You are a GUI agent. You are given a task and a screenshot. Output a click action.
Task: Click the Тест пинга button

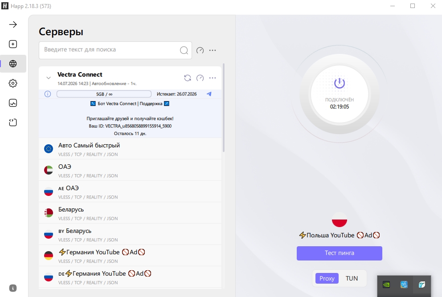pyautogui.click(x=340, y=253)
